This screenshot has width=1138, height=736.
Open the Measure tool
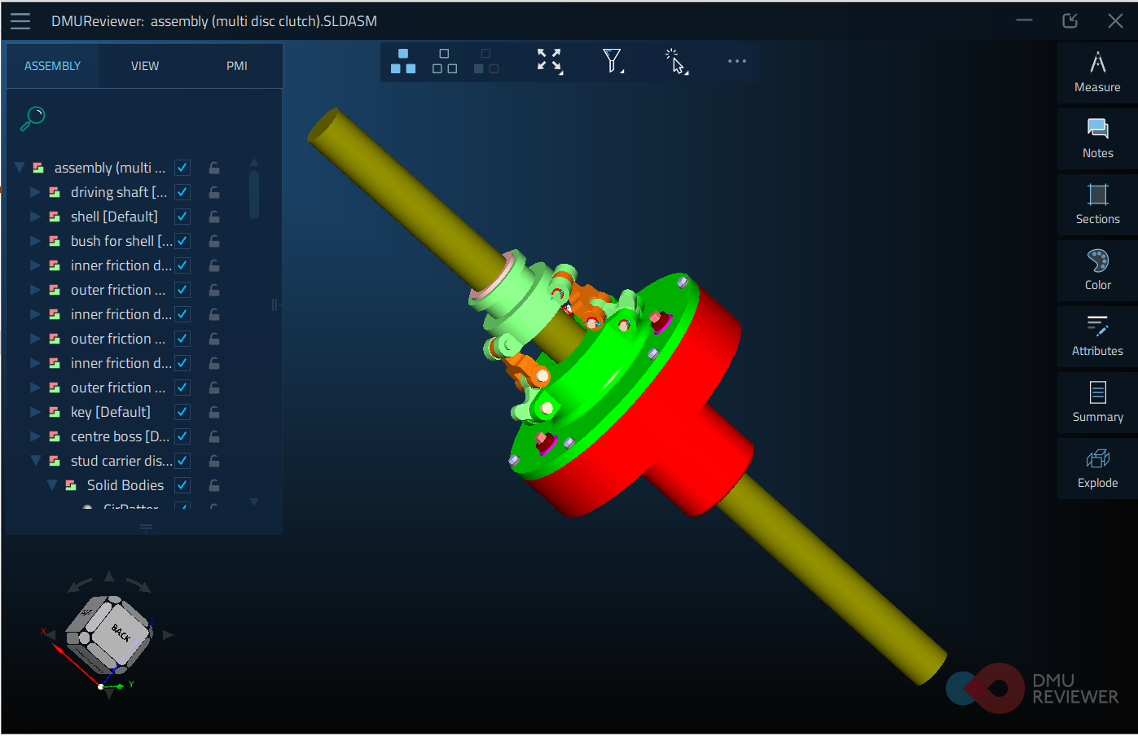click(x=1096, y=72)
